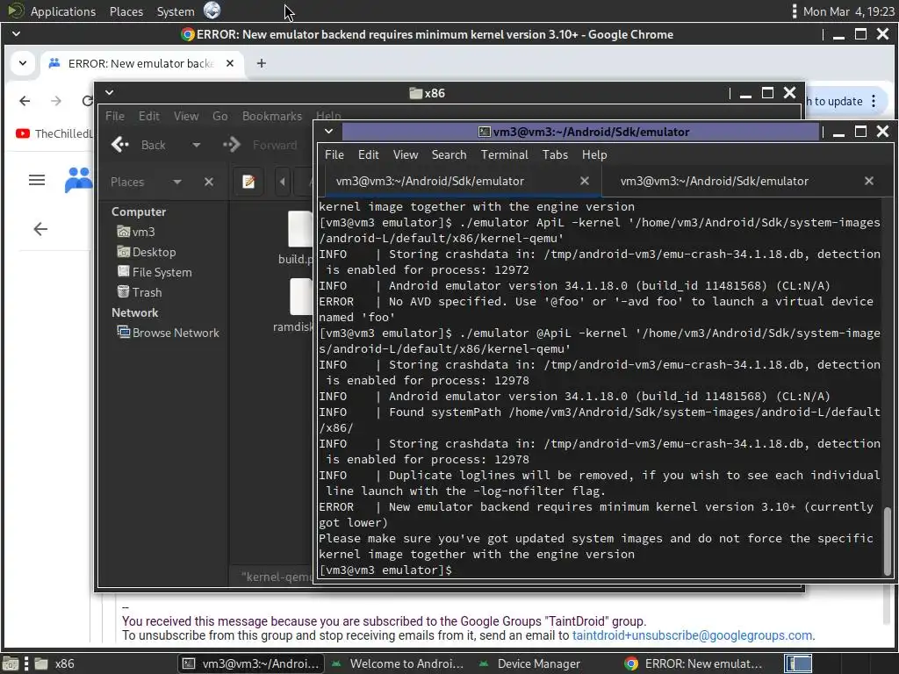This screenshot has height=674, width=899.
Task: Open the Places menu in top panel
Action: coord(126,11)
